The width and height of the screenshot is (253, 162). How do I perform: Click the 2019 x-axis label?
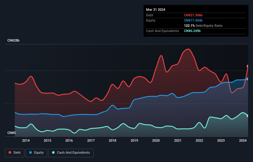134,140
